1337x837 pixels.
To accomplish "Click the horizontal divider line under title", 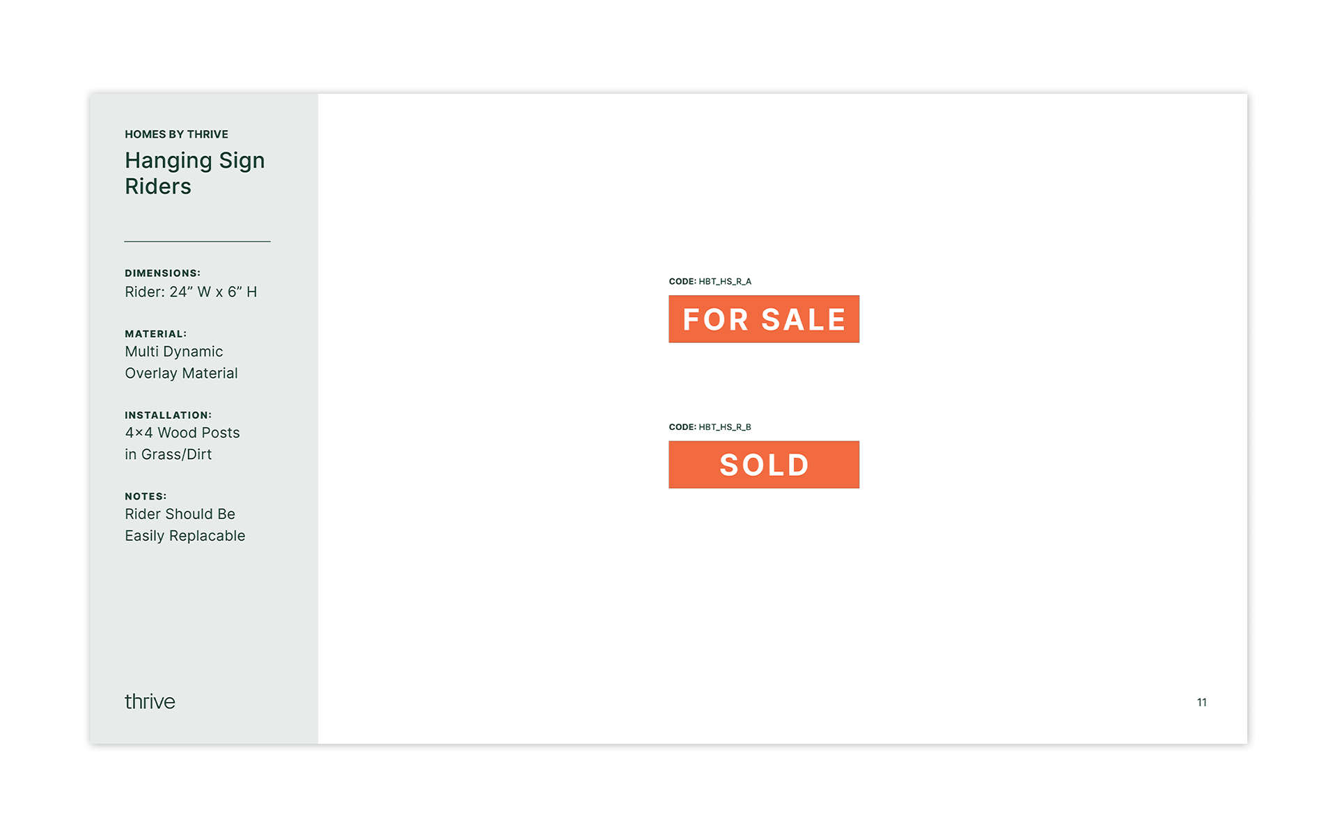I will 197,241.
